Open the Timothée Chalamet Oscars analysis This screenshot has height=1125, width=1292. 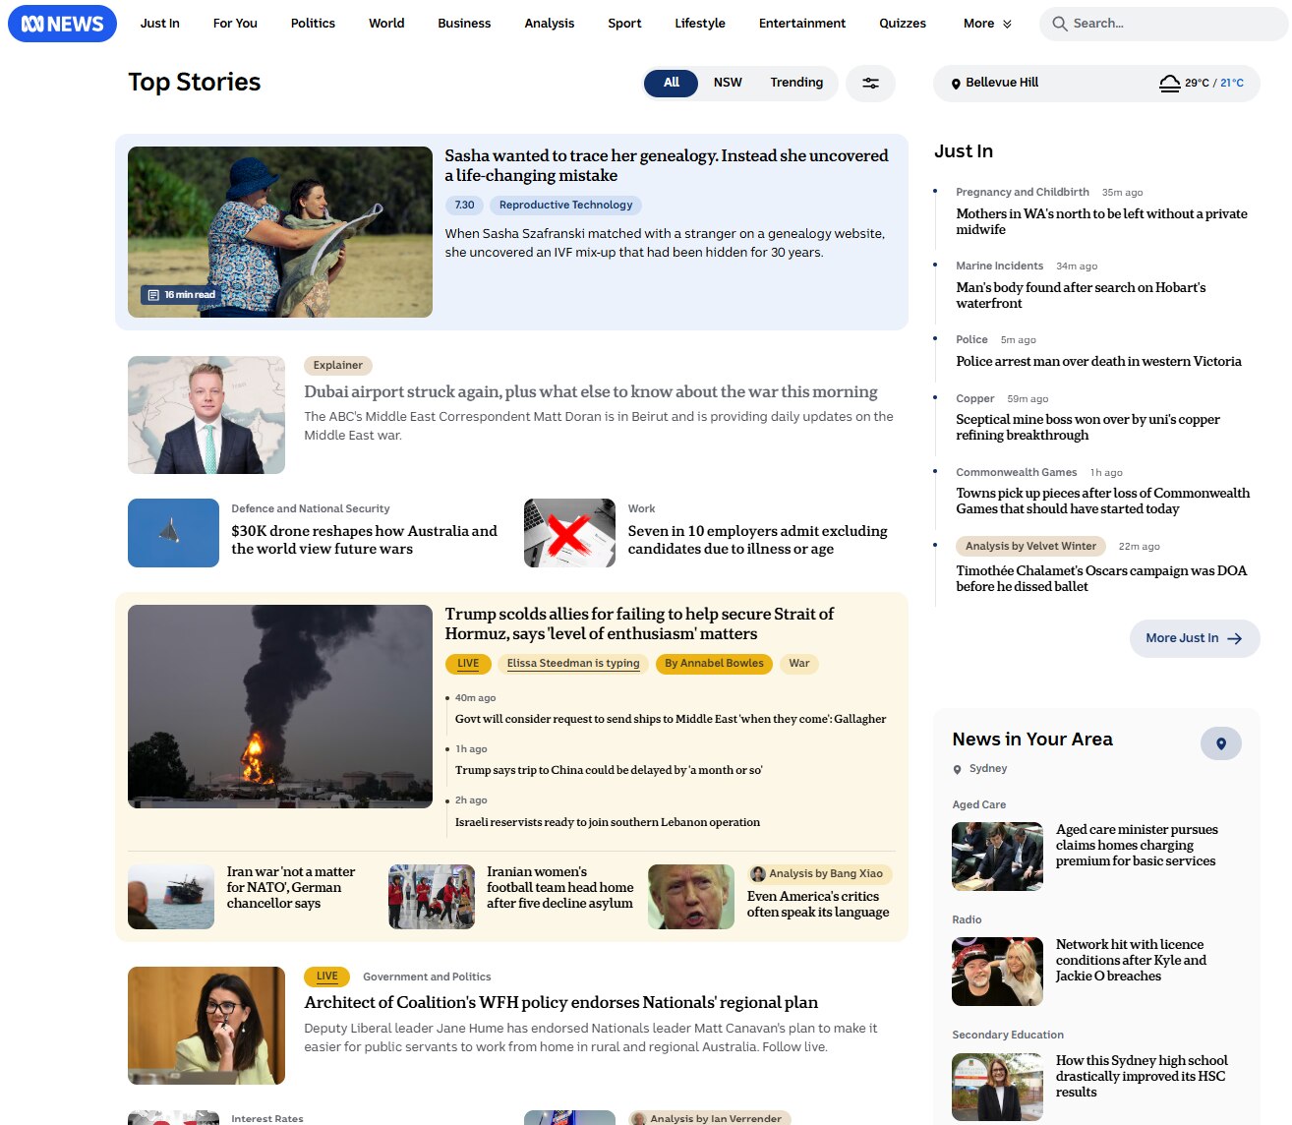[x=1101, y=578]
